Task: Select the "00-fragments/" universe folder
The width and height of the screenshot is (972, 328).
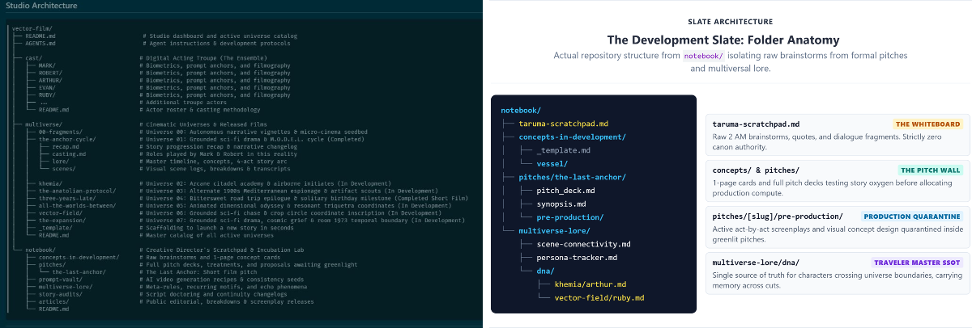Action: [59, 132]
